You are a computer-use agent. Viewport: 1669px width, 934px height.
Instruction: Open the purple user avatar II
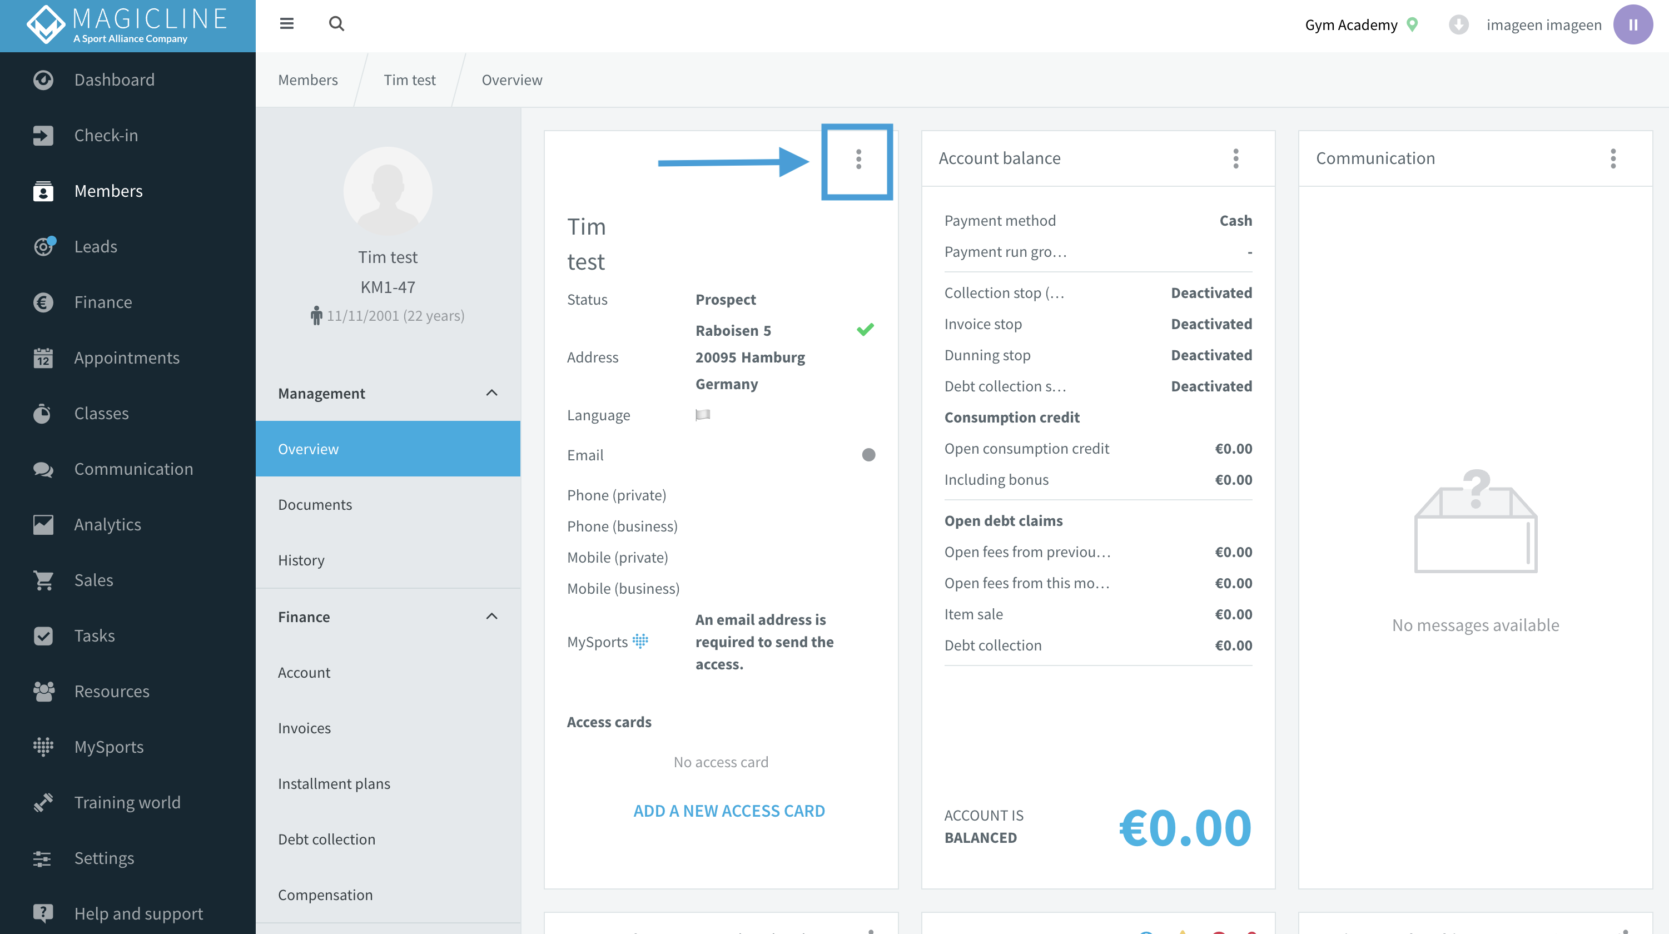(x=1633, y=24)
